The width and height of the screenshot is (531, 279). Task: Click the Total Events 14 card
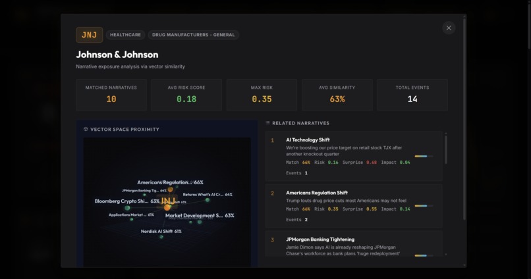412,95
